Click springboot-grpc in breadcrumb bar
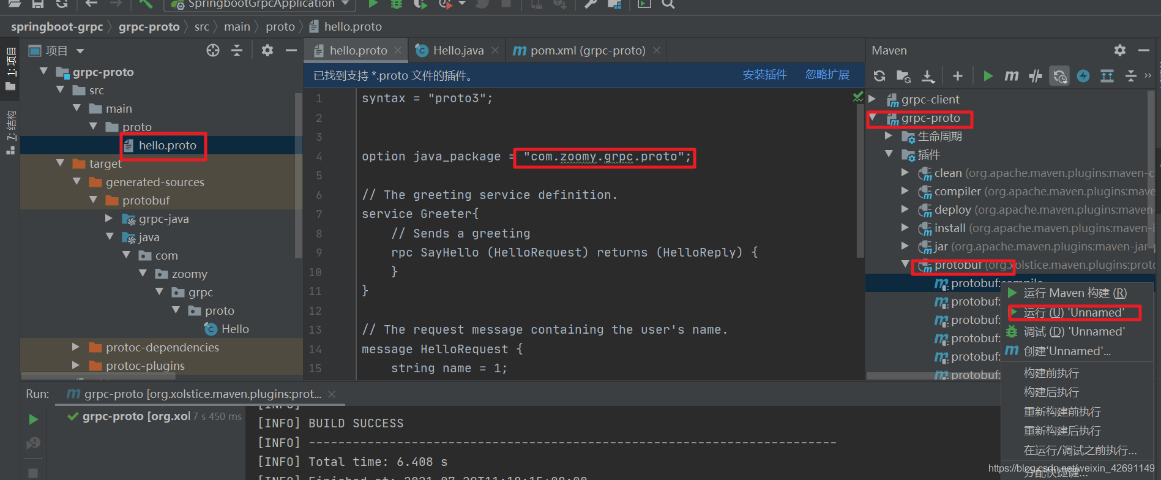The height and width of the screenshot is (480, 1161). pyautogui.click(x=57, y=26)
